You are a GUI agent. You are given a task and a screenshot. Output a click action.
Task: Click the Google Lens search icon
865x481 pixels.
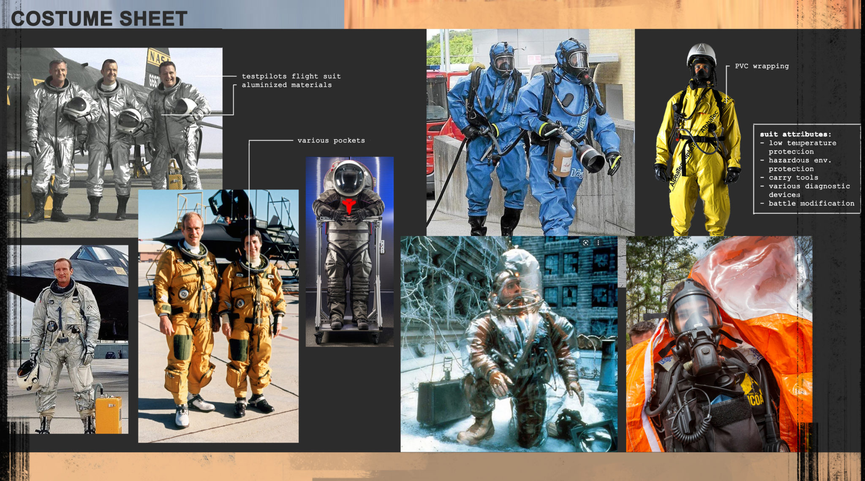(585, 243)
